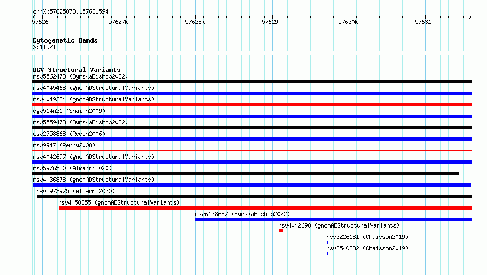Click the chrX:57625878..57631594 coordinate text

click(x=71, y=12)
